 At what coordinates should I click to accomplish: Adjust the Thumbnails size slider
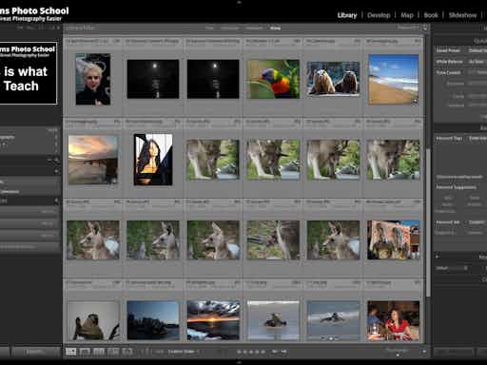398,355
